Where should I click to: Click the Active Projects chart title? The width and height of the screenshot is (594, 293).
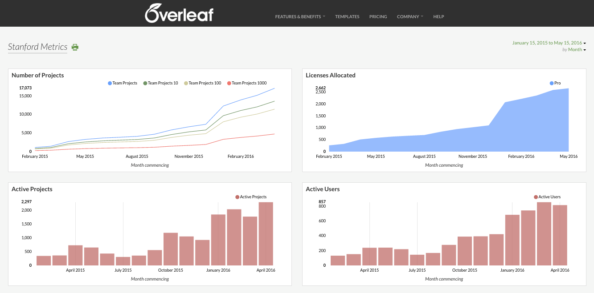click(x=32, y=189)
